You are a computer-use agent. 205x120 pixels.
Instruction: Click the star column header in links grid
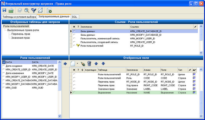click(74, 27)
